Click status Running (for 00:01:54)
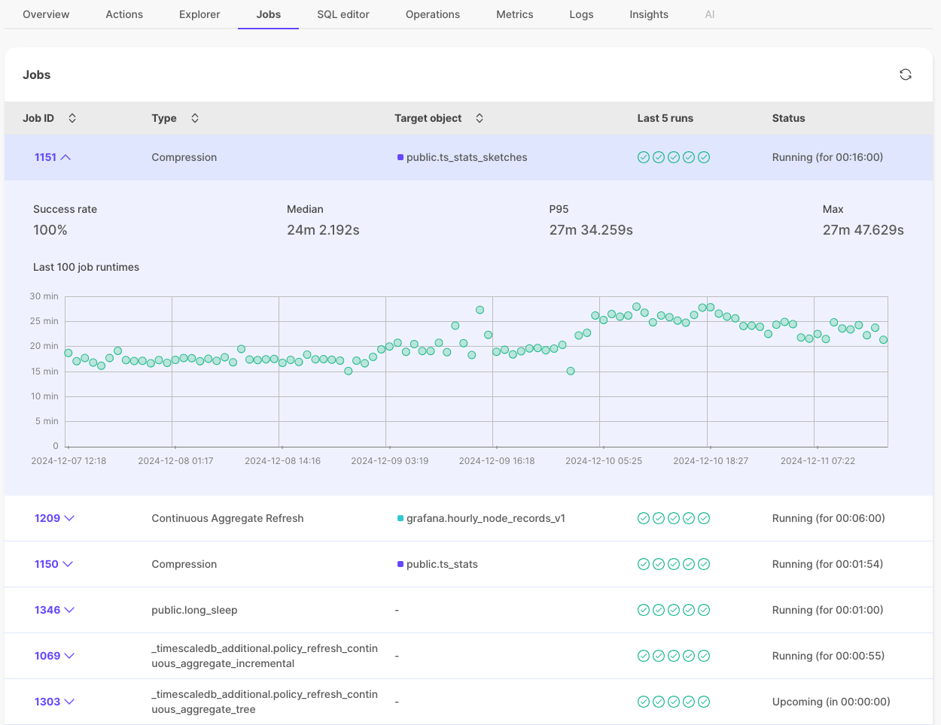This screenshot has width=941, height=725. tap(827, 564)
